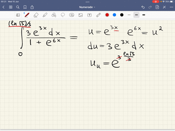The width and height of the screenshot is (175, 131).
Task: Select the Pen tool
Action: click(x=27, y=15)
